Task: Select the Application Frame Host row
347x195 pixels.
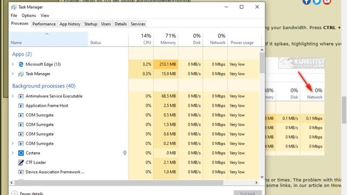Action: coord(134,106)
